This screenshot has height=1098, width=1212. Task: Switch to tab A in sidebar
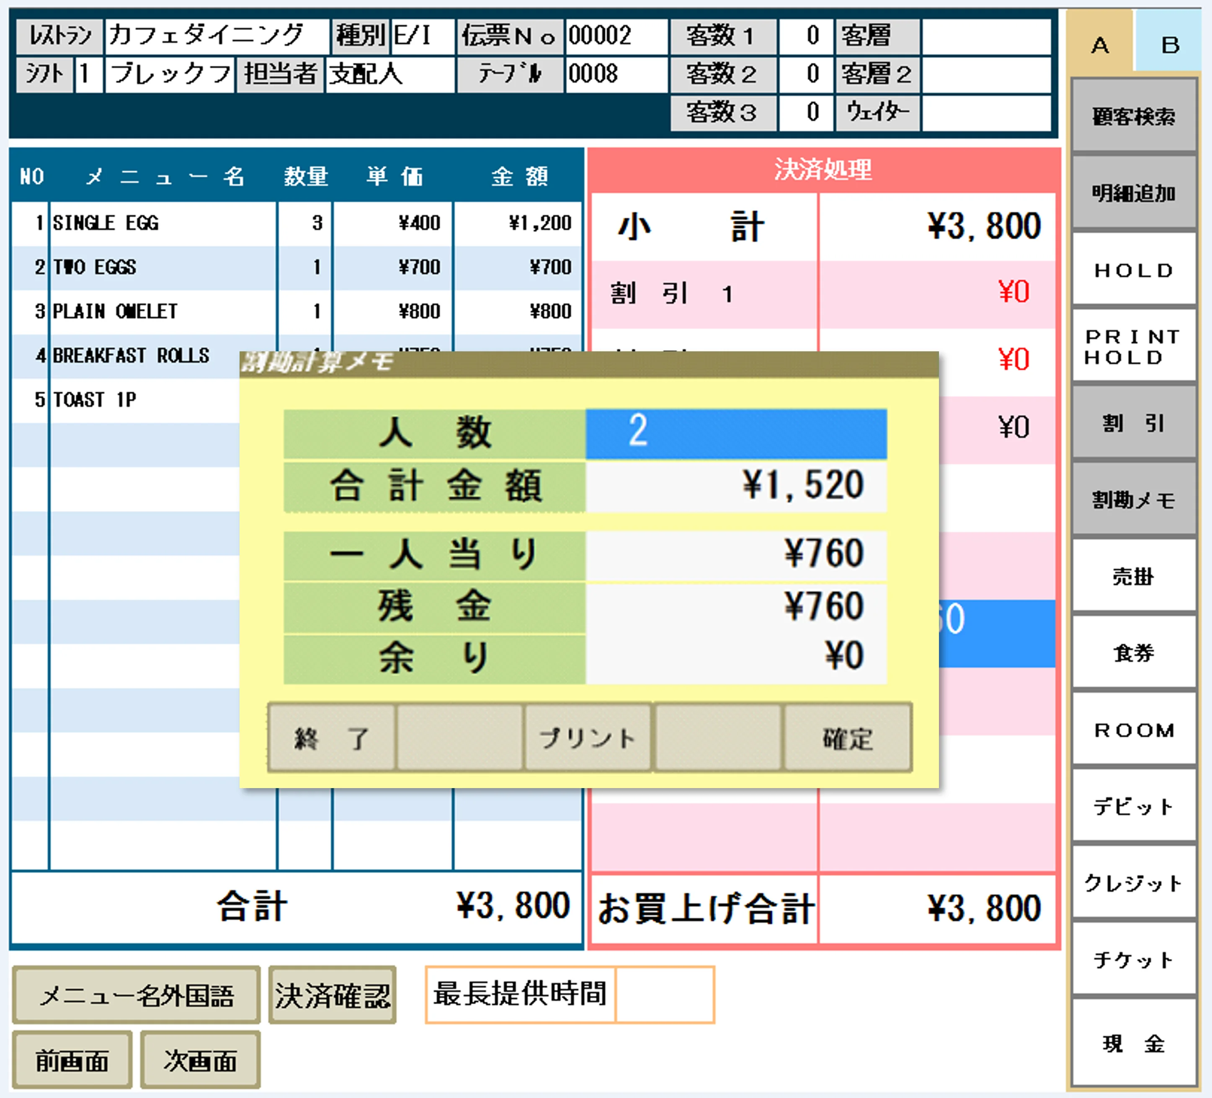[x=1100, y=45]
